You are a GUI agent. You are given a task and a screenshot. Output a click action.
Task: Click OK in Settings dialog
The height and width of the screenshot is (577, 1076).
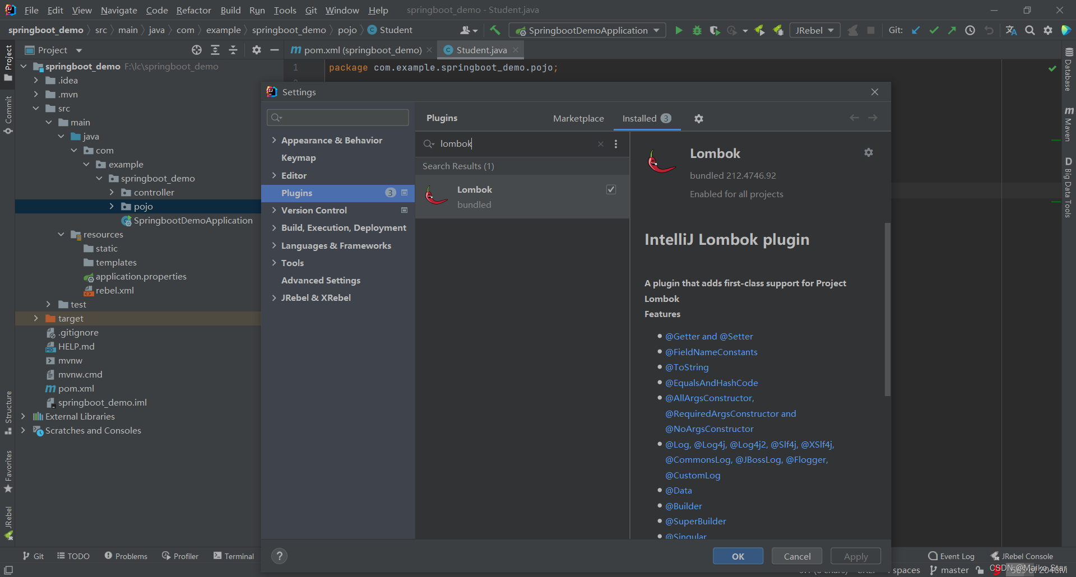tap(738, 556)
